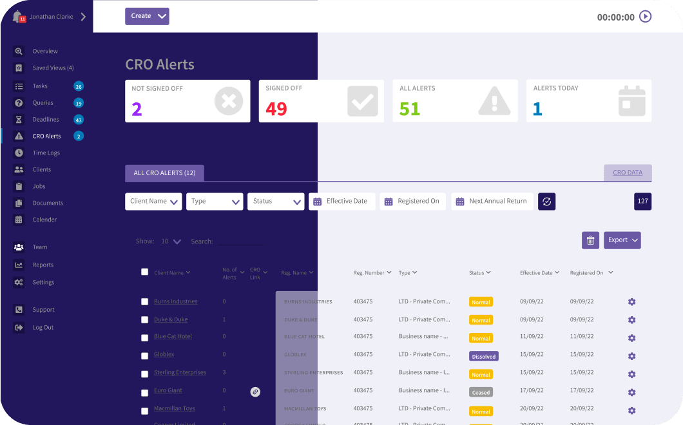Open the Show 10 rows dropdown
Image resolution: width=683 pixels, height=425 pixels.
(170, 241)
